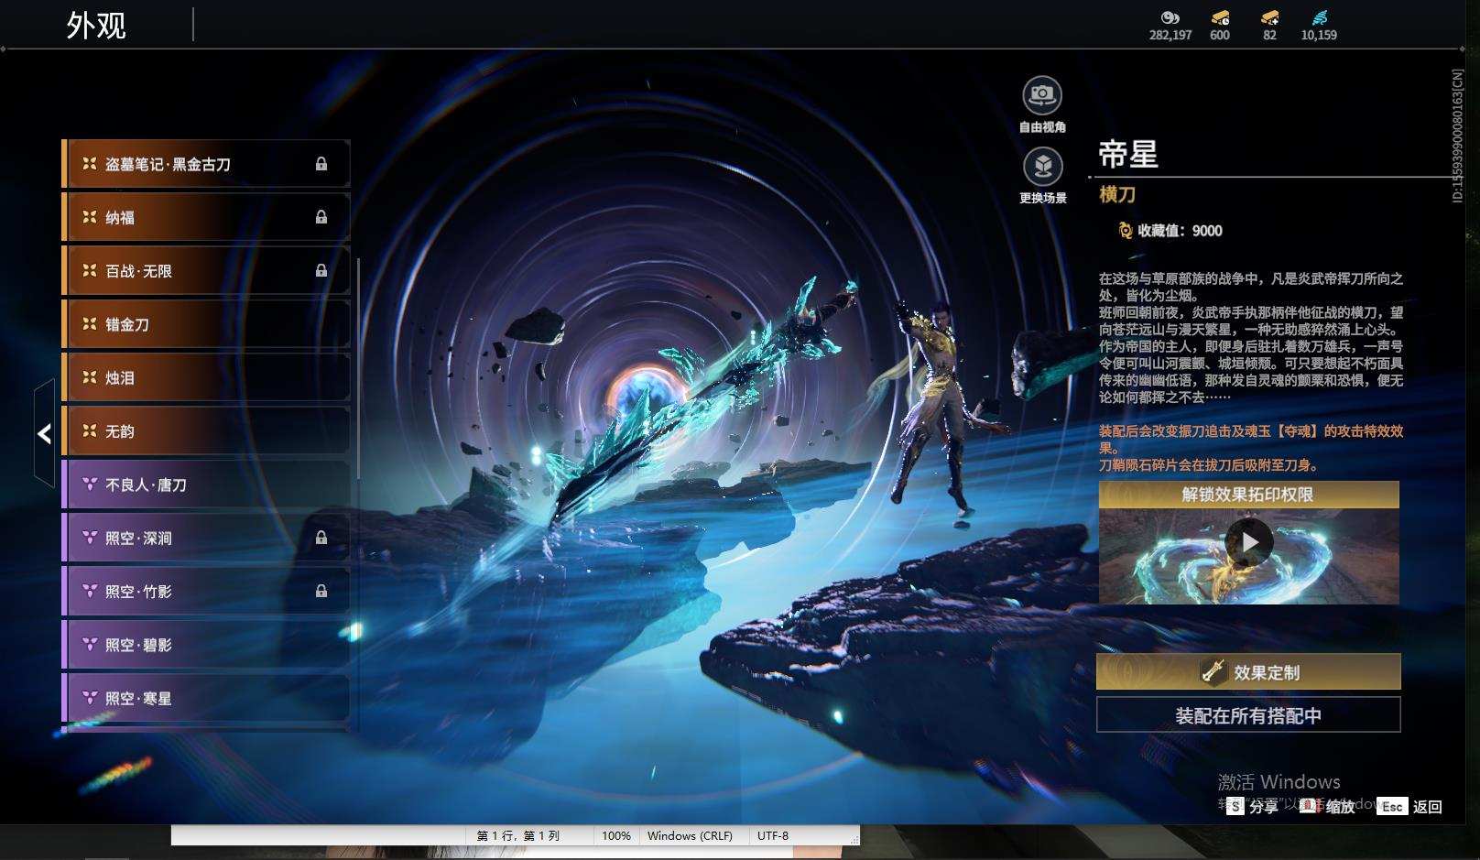This screenshot has height=860, width=1480.
Task: Select 盗墓笔记·黑金古刀 skin in list
Action: (206, 164)
